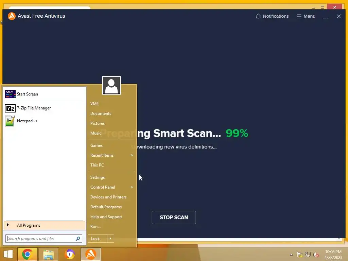Image resolution: width=348 pixels, height=261 pixels.
Task: Launch 7-Zip File Manager
Action: coord(45,108)
